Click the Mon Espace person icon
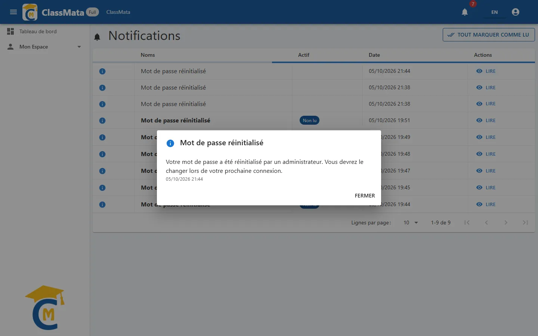This screenshot has width=538, height=336. [10, 47]
